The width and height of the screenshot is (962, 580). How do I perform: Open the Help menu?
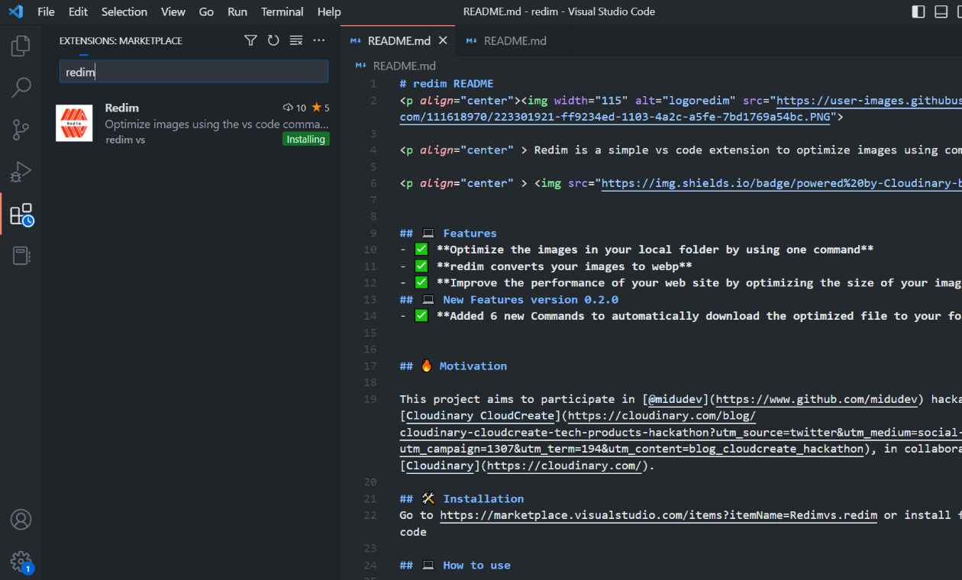tap(329, 11)
